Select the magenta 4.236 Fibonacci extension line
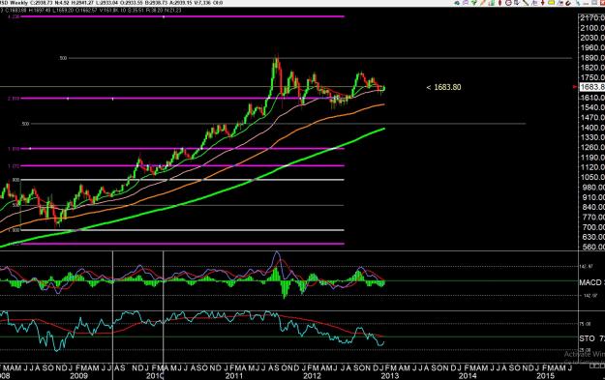 182,16
